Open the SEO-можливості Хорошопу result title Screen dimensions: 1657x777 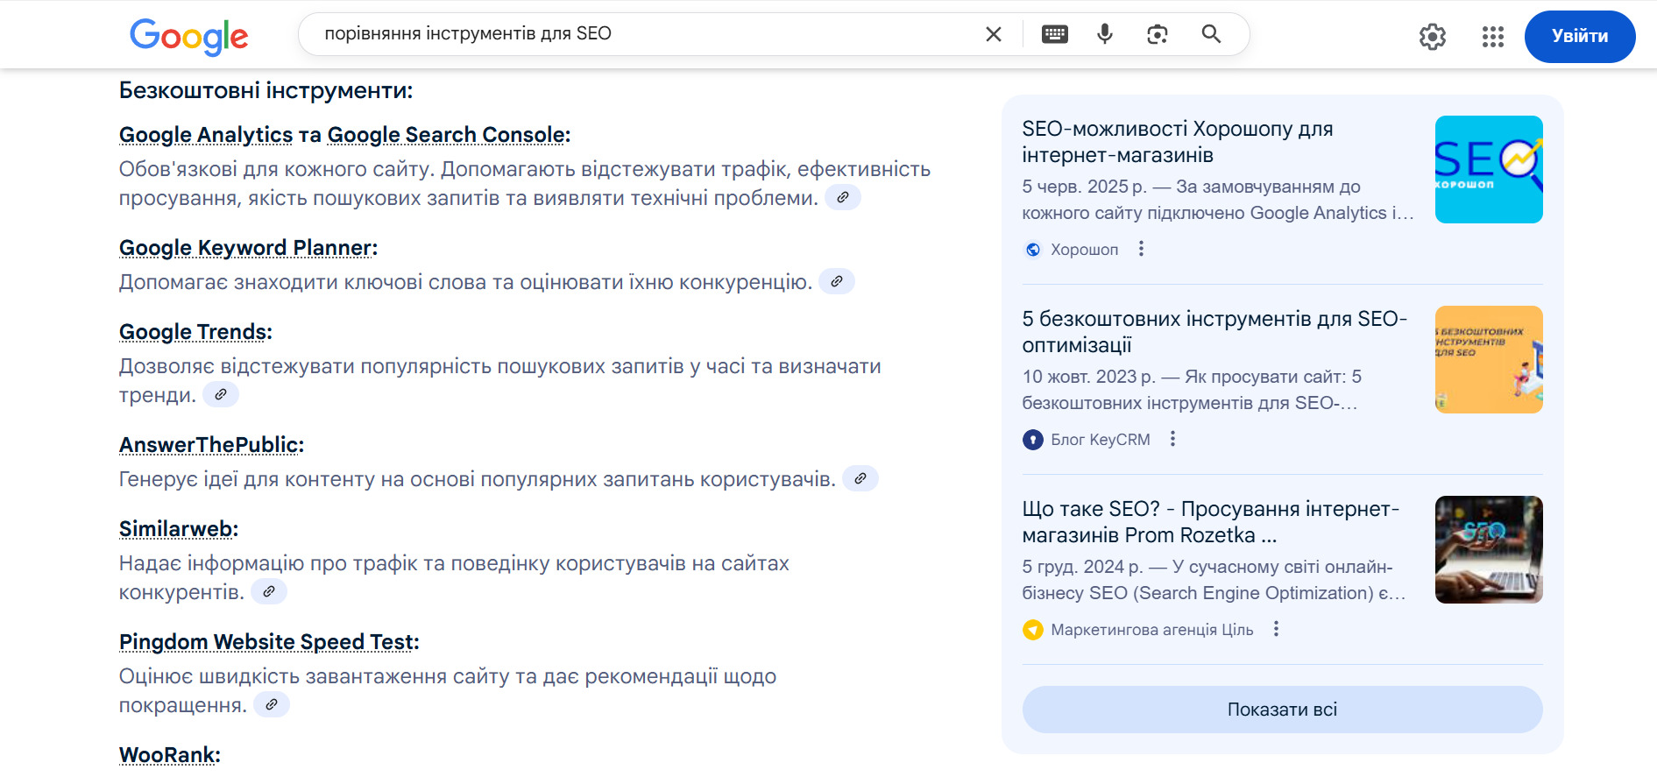coord(1177,142)
